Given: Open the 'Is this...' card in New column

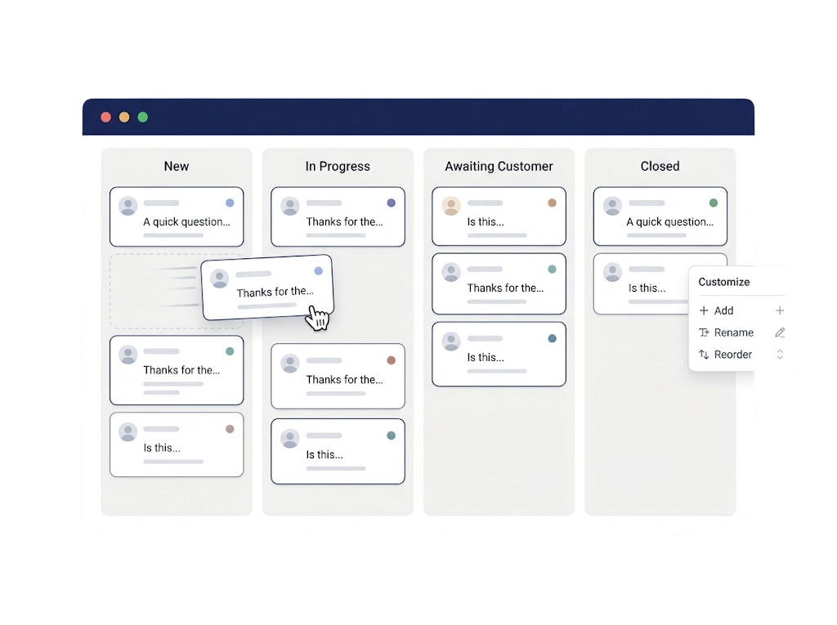Looking at the screenshot, I should 177,444.
